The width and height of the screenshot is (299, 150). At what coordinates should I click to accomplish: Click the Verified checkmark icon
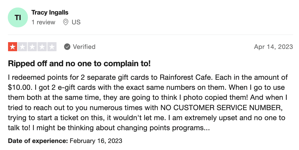coord(67,47)
